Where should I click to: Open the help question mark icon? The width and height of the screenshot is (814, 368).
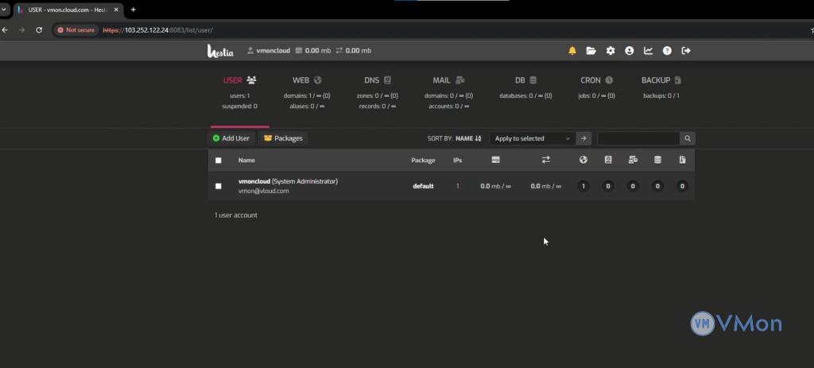click(x=667, y=51)
